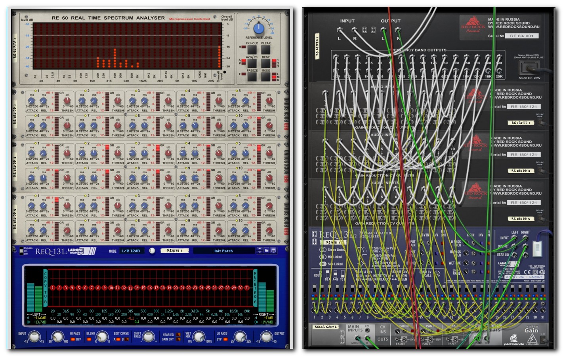563x356 pixels.
Task: Select EDIT CURVE A
Action: (118, 339)
